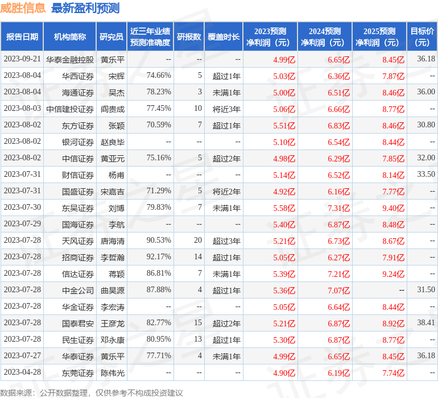
Task: Select the 2025预测净利润 column header
Action: click(379, 36)
